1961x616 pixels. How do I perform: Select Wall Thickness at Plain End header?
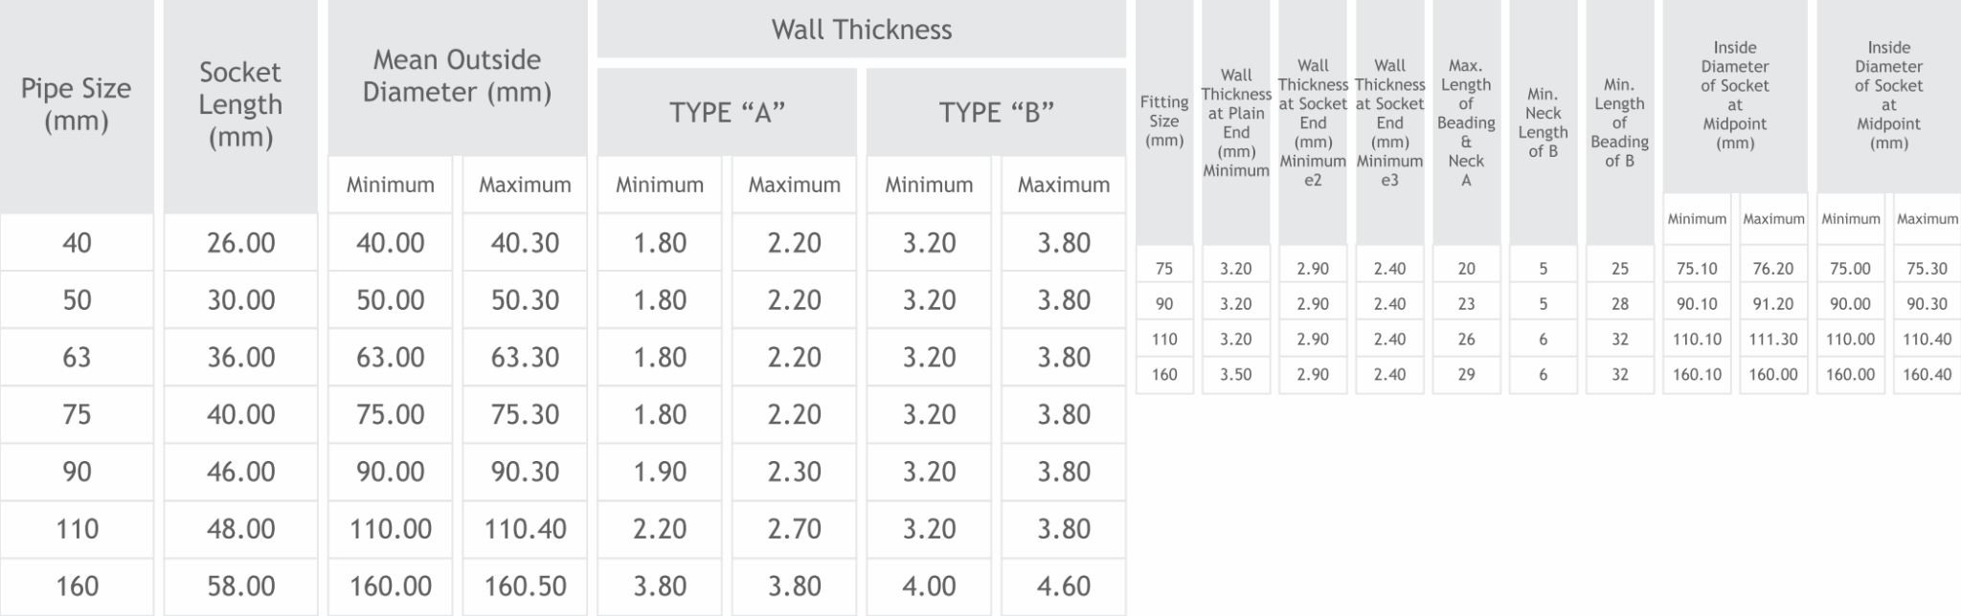[x=1236, y=121]
